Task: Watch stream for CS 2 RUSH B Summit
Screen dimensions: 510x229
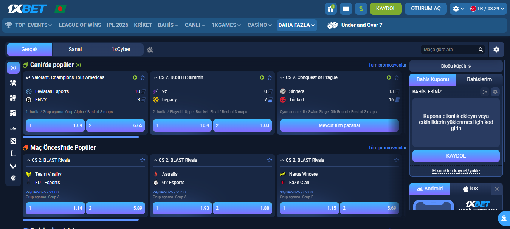Action: coord(262,77)
